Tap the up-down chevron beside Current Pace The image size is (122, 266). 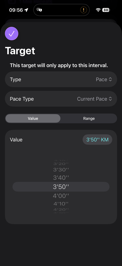(110, 99)
